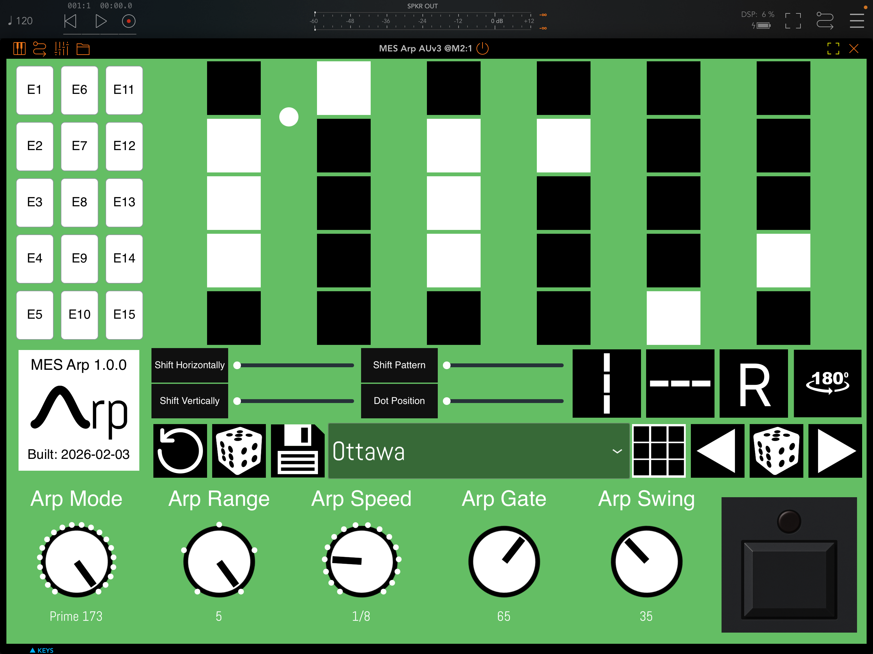The width and height of the screenshot is (873, 654).
Task: Click the Arp Gate knob
Action: click(x=504, y=561)
